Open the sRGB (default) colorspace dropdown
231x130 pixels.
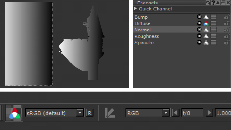tap(55, 113)
